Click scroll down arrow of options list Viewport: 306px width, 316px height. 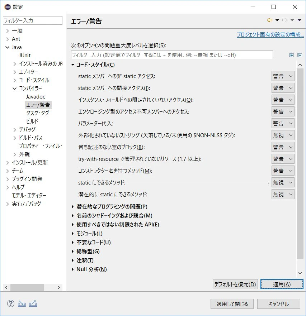[300, 273]
